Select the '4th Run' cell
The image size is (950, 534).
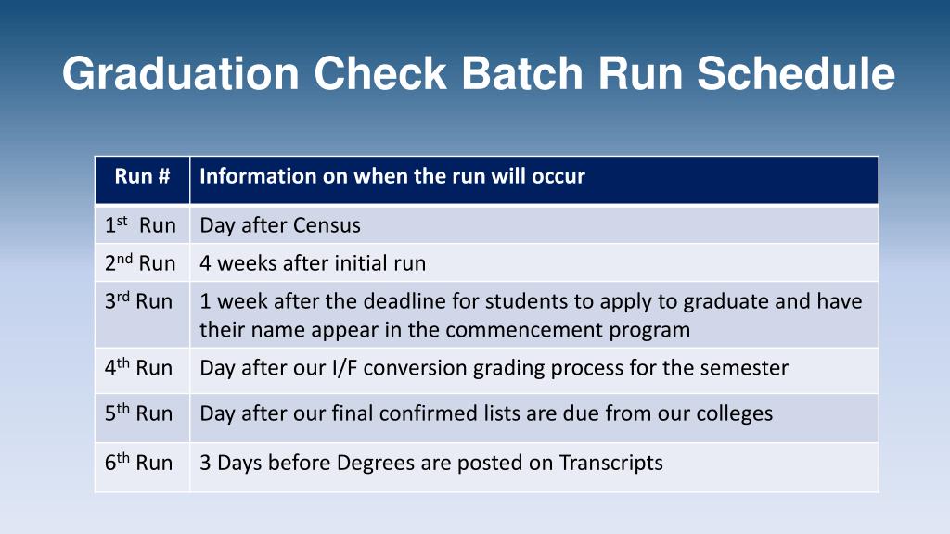pyautogui.click(x=142, y=371)
